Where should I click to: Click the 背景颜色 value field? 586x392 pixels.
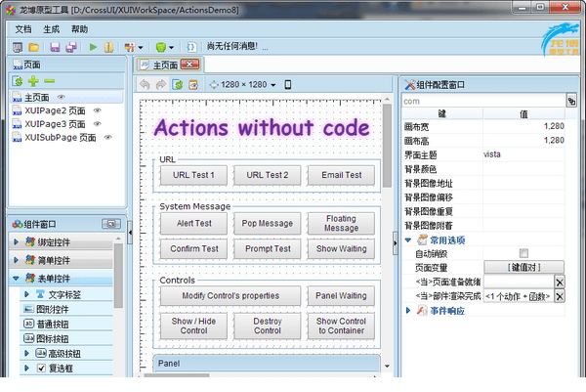tap(523, 168)
